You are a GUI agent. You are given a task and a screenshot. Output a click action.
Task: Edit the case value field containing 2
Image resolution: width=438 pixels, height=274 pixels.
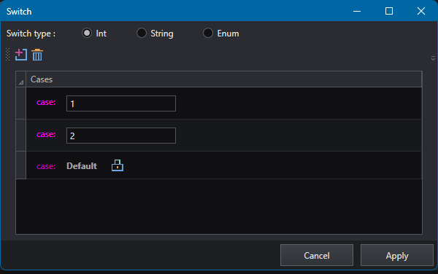(x=121, y=136)
